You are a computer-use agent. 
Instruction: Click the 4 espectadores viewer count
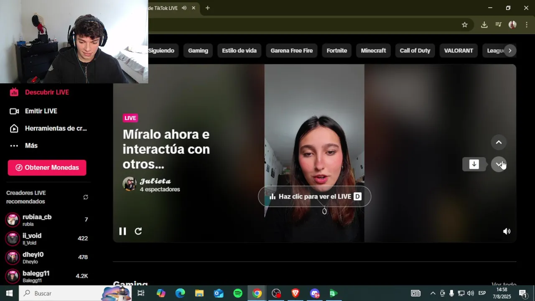coord(160,189)
